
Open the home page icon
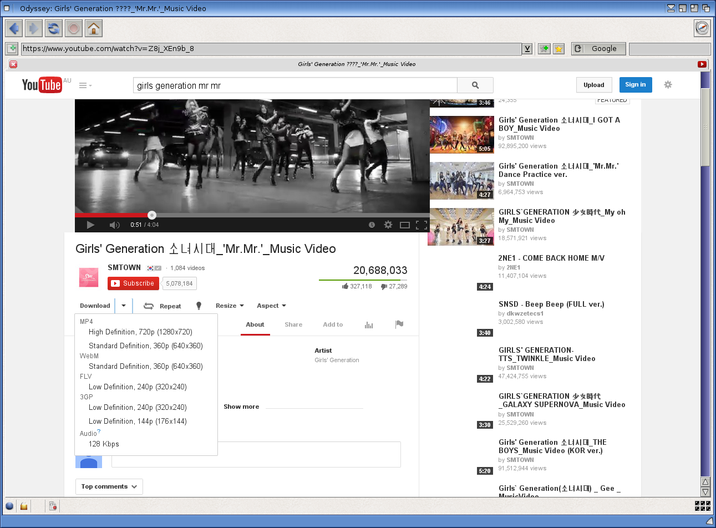pyautogui.click(x=94, y=28)
